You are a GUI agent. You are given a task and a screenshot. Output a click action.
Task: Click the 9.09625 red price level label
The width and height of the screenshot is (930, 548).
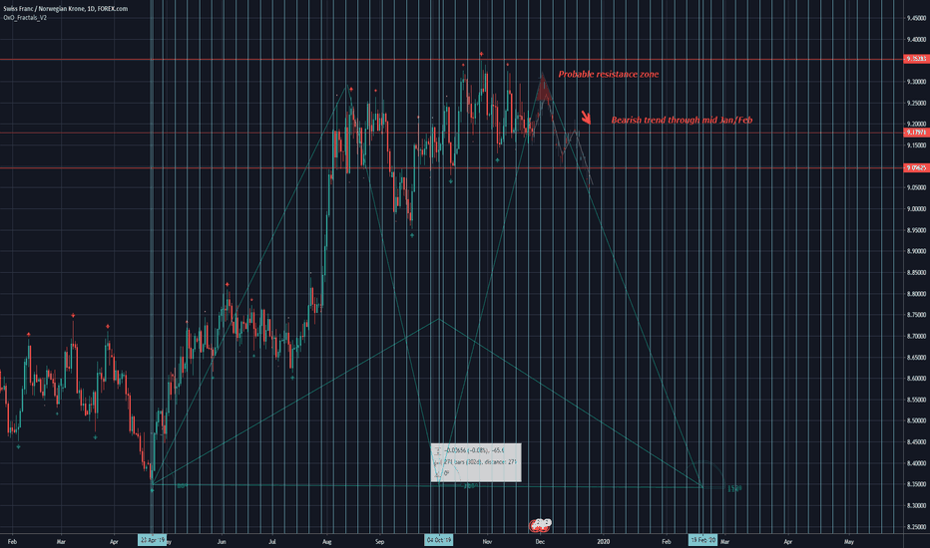[915, 167]
